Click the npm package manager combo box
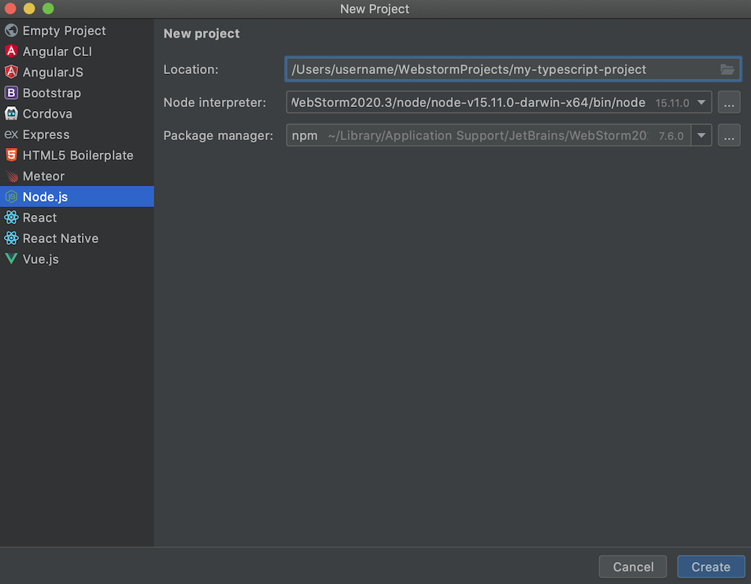 click(x=498, y=135)
